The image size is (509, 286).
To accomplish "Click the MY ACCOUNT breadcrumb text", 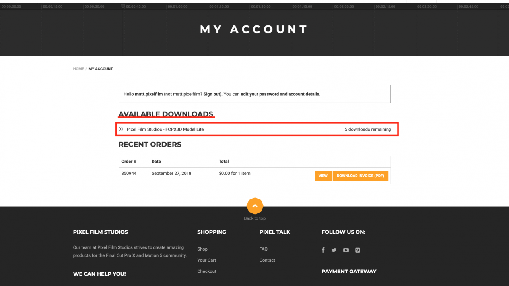I will 101,69.
